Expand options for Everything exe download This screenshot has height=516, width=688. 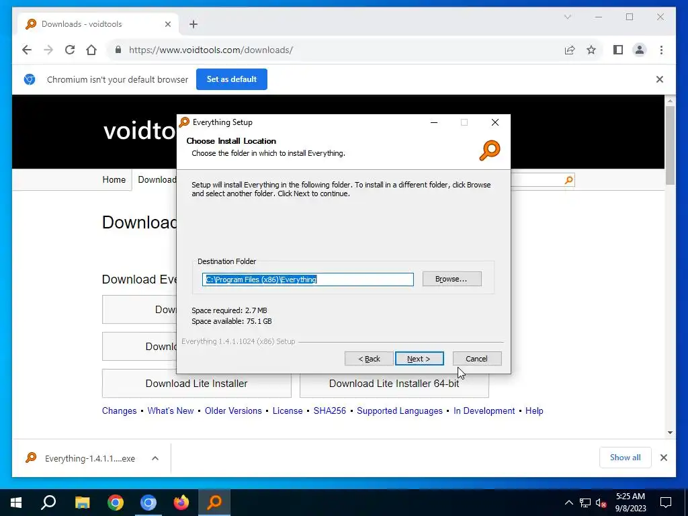(155, 458)
